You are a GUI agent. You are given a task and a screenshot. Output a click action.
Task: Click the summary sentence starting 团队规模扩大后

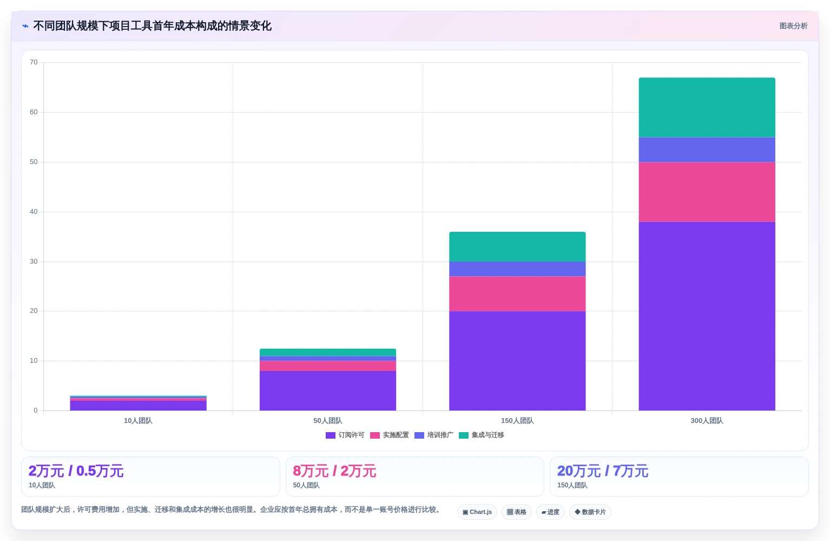232,510
